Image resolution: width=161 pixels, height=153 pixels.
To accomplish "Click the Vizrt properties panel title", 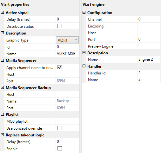I will (x=15, y=4).
